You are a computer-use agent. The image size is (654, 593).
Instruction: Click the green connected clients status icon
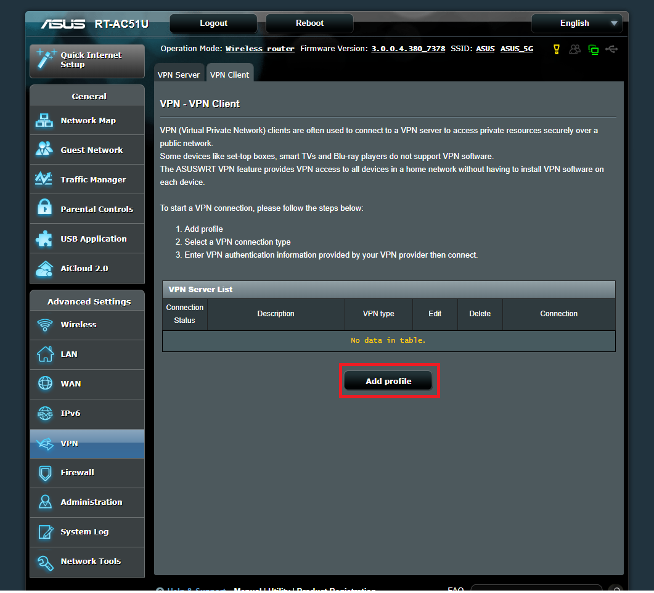[x=593, y=49]
